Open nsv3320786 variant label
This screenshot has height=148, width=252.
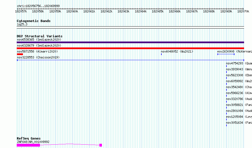click(x=239, y=99)
